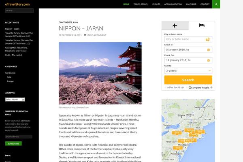
Task: Click the sidebar Search input box
Action: coord(19,11)
